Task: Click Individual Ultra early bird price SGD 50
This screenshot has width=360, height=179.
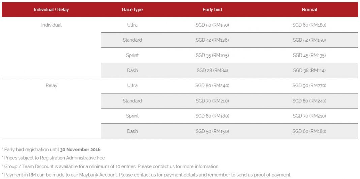Action: click(212, 25)
